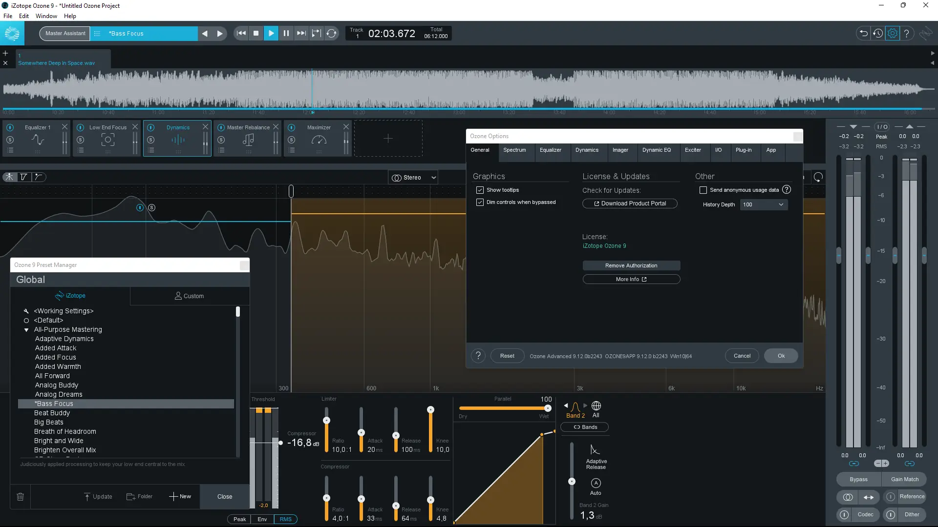Screen dimensions: 938x527
Task: Click the Auto release icon
Action: tap(596, 483)
